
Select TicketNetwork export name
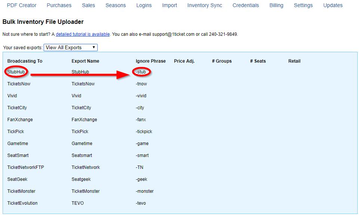pyautogui.click(x=86, y=167)
